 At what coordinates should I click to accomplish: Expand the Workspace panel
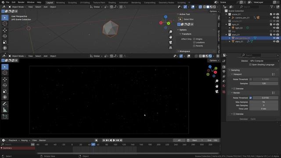pyautogui.click(x=178, y=51)
